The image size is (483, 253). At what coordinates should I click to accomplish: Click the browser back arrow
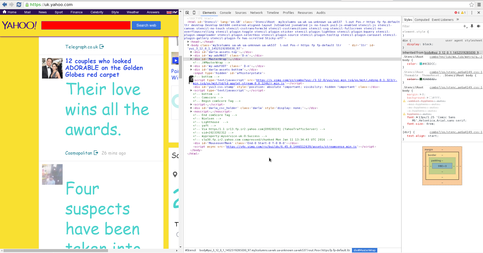[5, 5]
